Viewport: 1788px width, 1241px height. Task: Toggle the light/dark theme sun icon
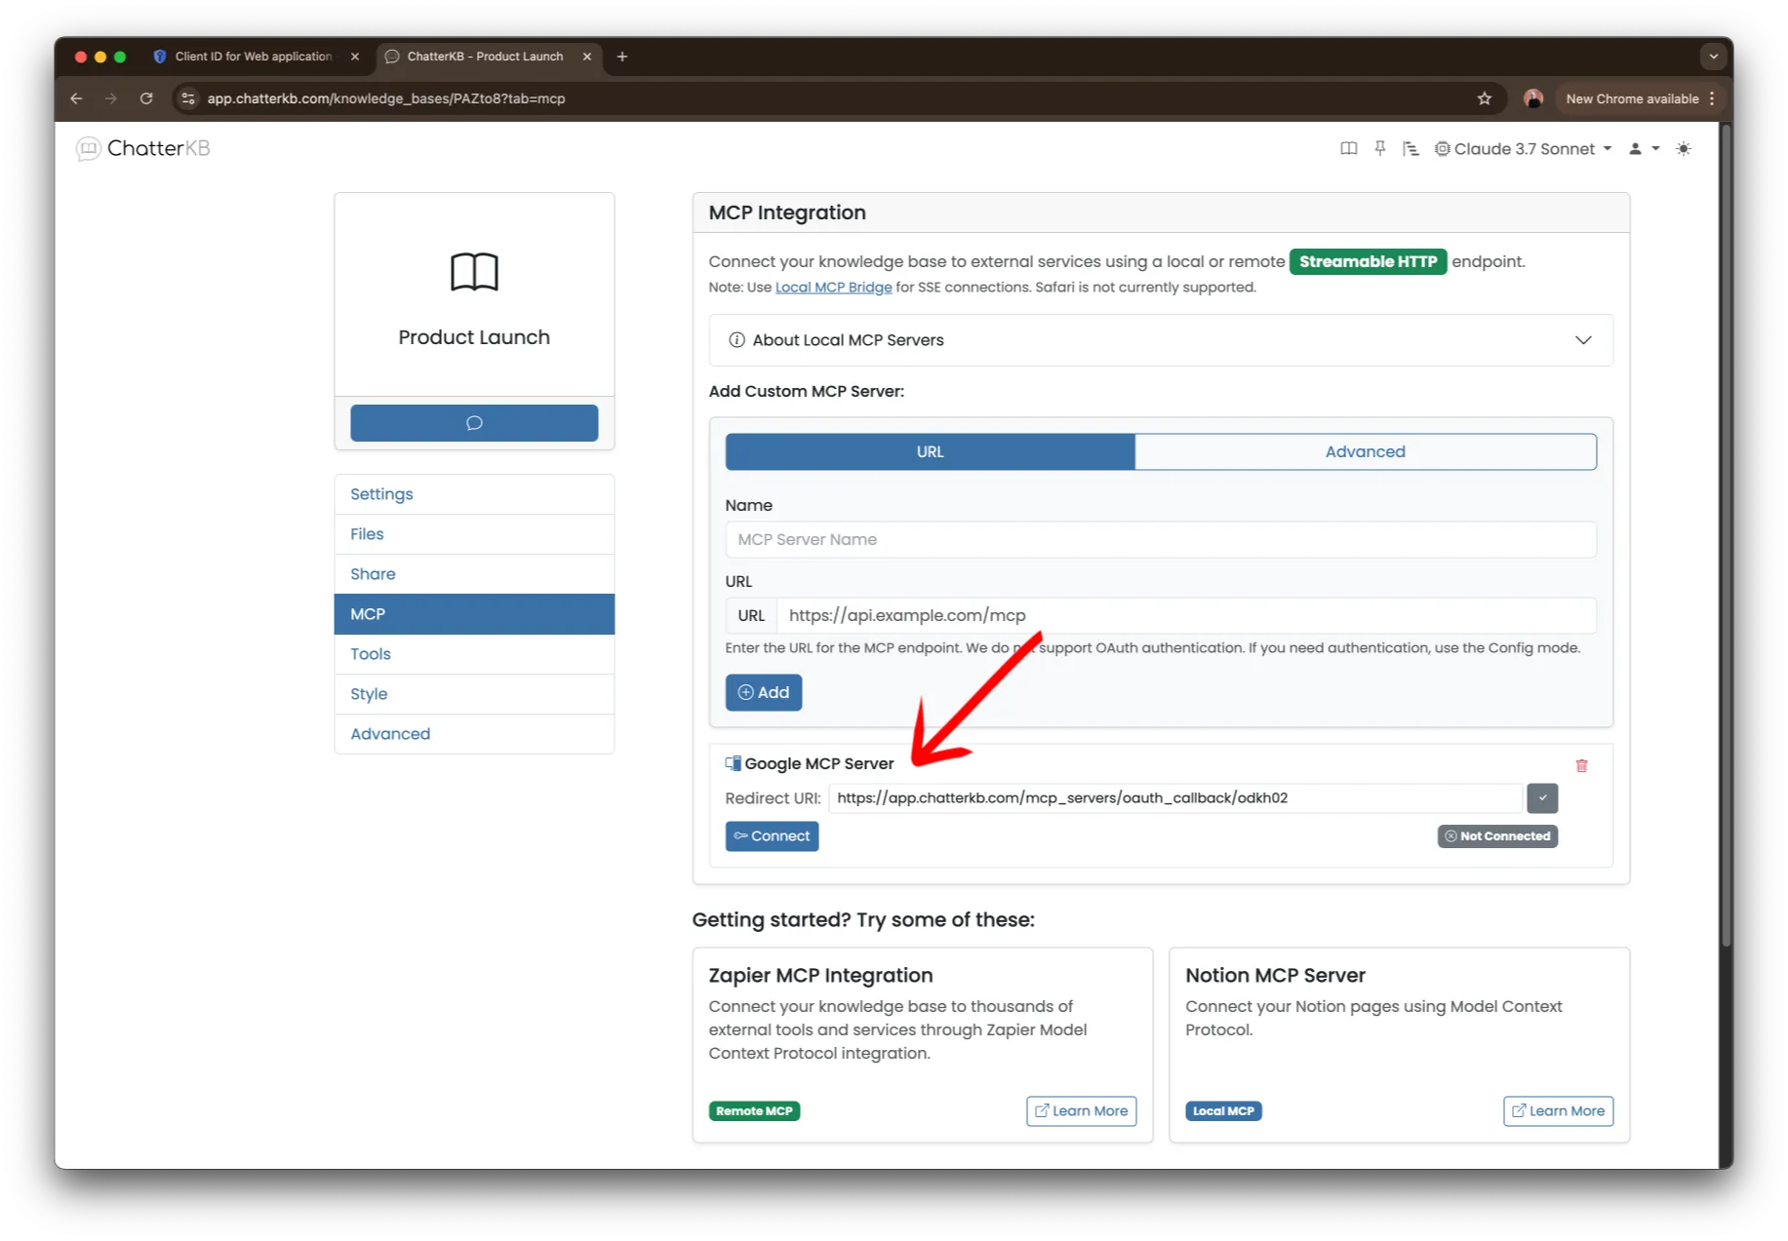pyautogui.click(x=1684, y=149)
